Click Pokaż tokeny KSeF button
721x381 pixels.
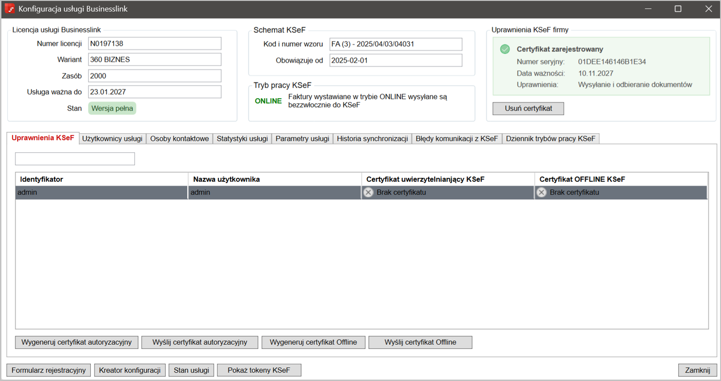pos(259,370)
